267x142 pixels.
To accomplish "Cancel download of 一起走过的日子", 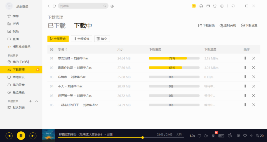I will 253,105.
